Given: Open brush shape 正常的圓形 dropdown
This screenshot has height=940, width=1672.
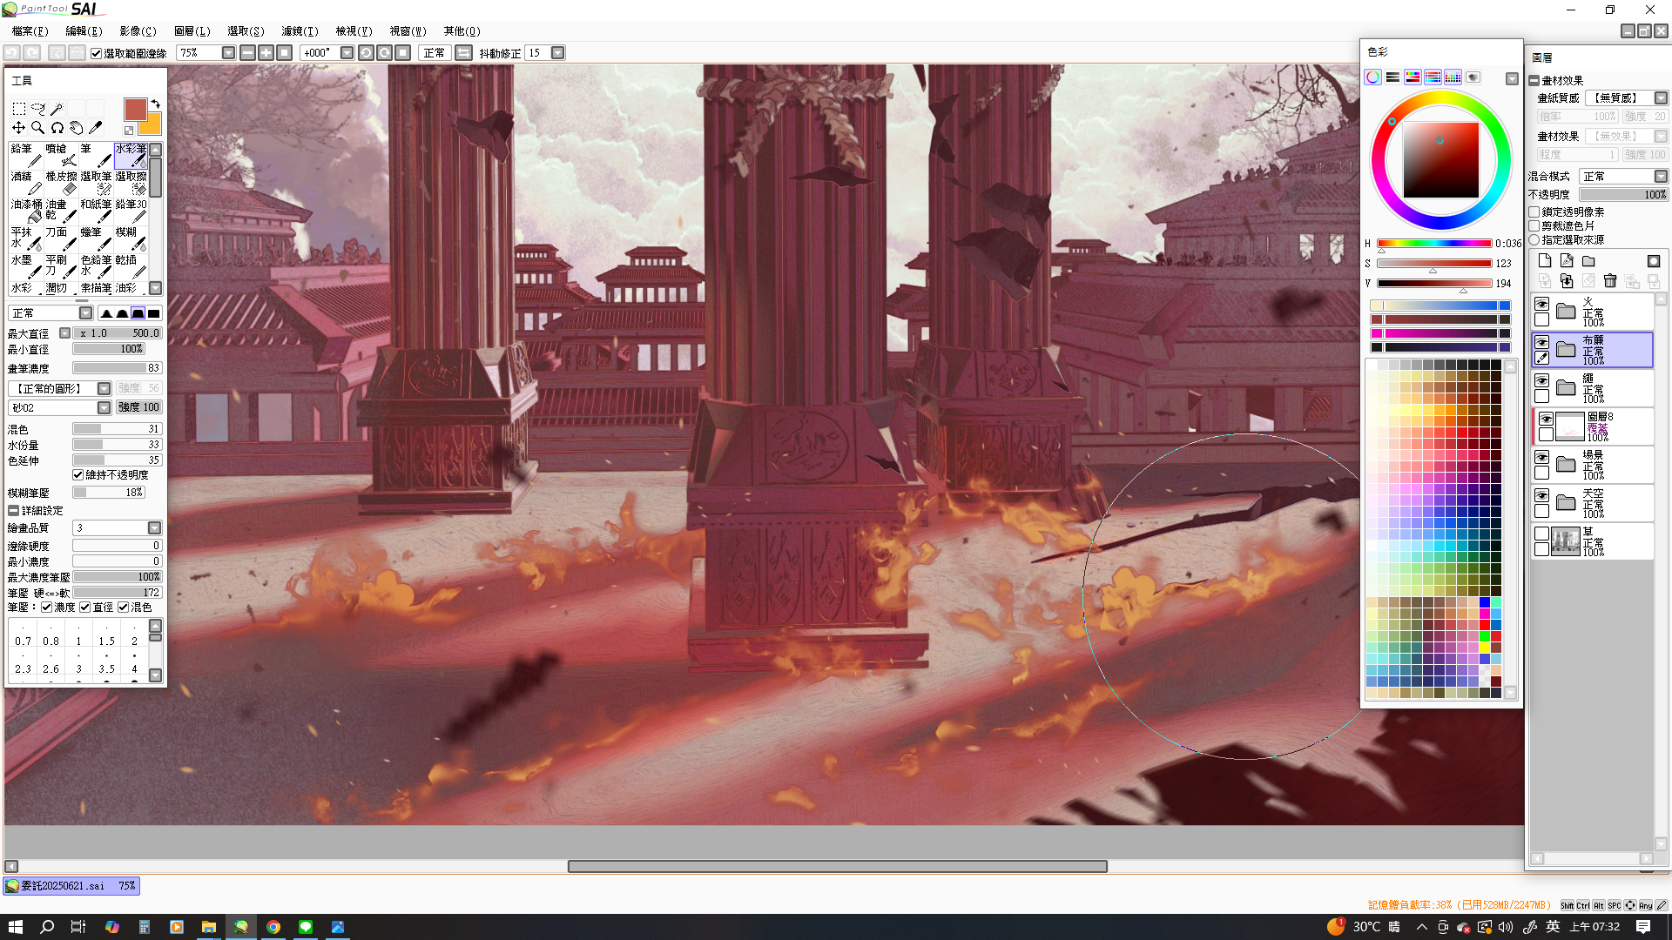Looking at the screenshot, I should 104,389.
